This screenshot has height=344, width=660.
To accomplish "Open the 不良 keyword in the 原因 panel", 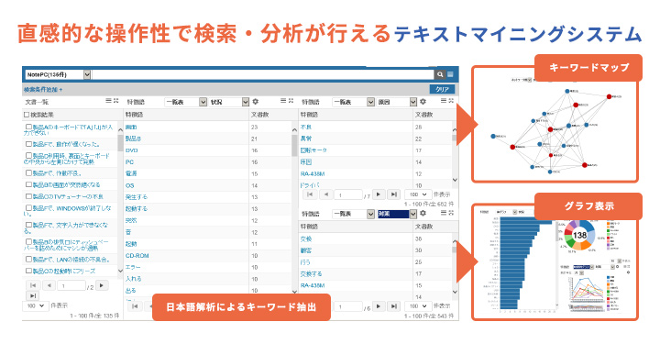I will 306,127.
